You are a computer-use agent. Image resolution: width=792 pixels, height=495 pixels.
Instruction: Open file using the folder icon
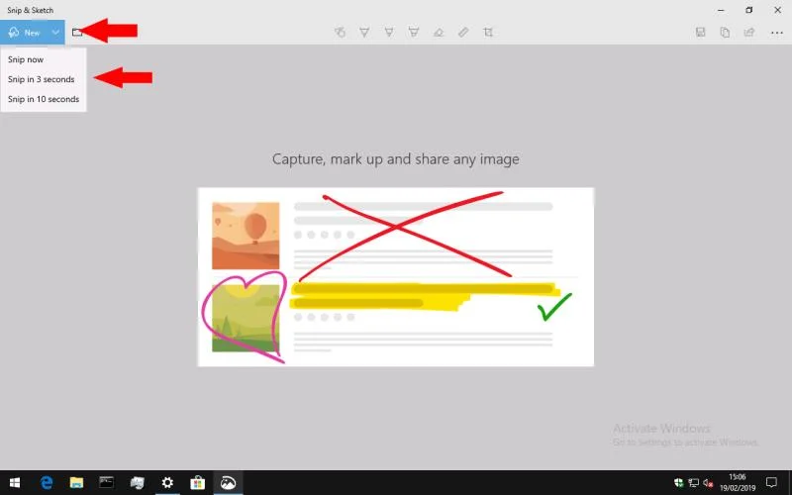click(x=77, y=33)
